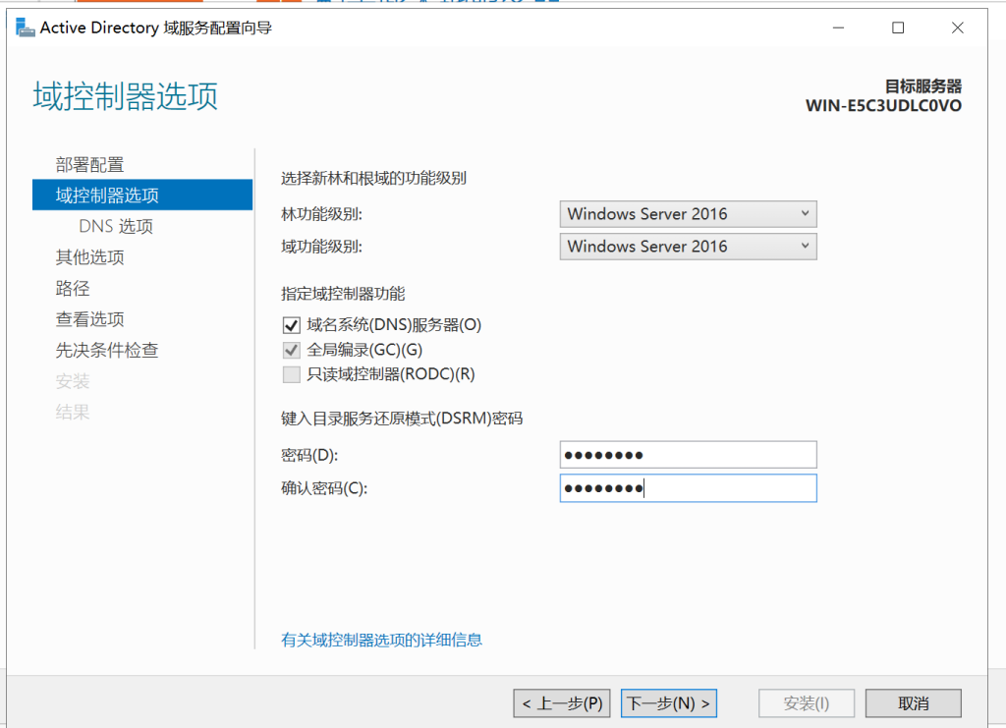Toggle the 全局编录(GC) checkbox
The width and height of the screenshot is (1006, 728).
point(291,350)
